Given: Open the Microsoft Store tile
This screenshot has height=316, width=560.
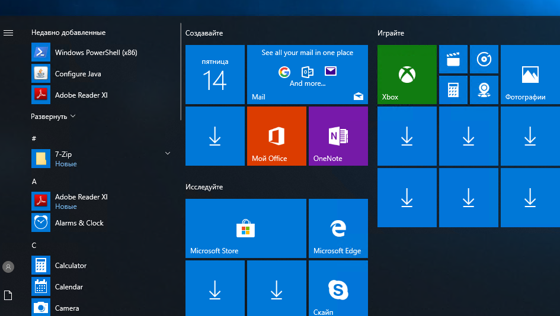Looking at the screenshot, I should pos(246,228).
